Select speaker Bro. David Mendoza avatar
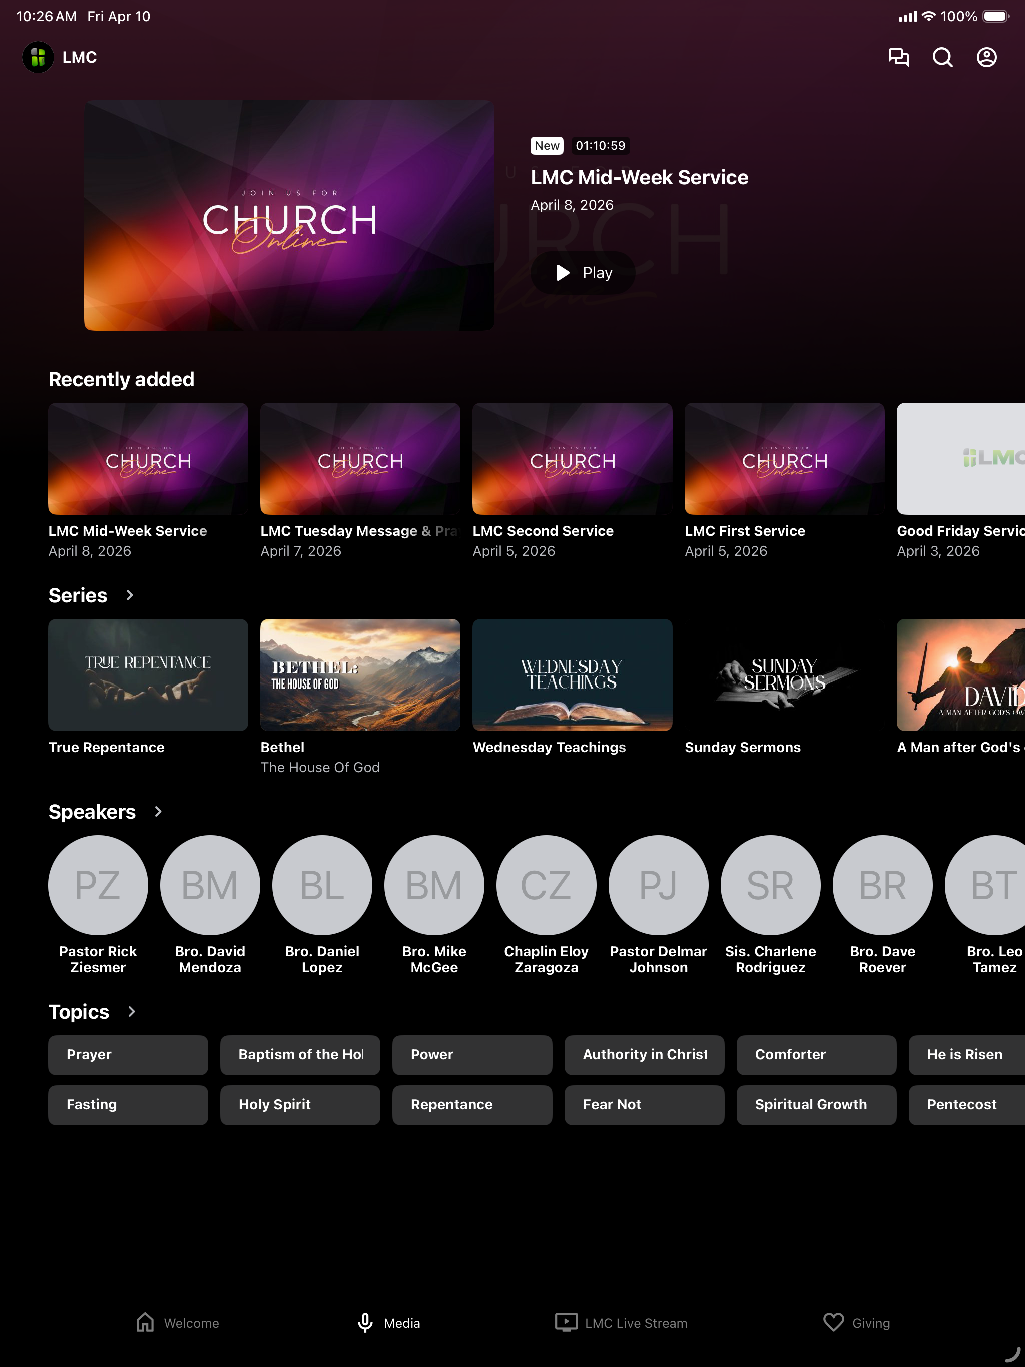The height and width of the screenshot is (1367, 1025). [210, 885]
